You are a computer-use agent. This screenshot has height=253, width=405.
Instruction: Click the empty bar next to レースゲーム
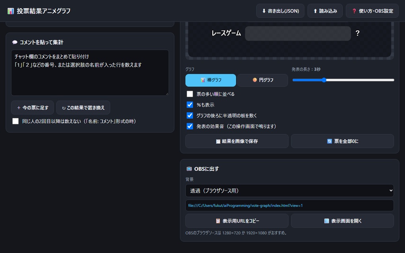pyautogui.click(x=298, y=33)
